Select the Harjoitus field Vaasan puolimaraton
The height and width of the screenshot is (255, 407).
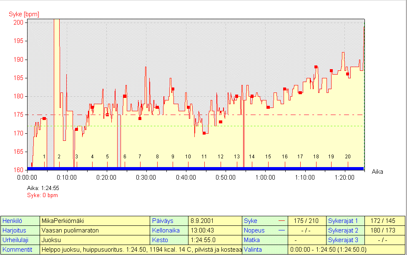95,230
